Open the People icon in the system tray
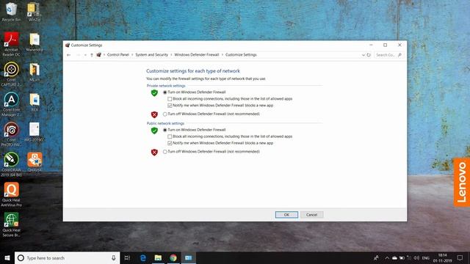This screenshot has width=470, height=264. tap(376, 257)
